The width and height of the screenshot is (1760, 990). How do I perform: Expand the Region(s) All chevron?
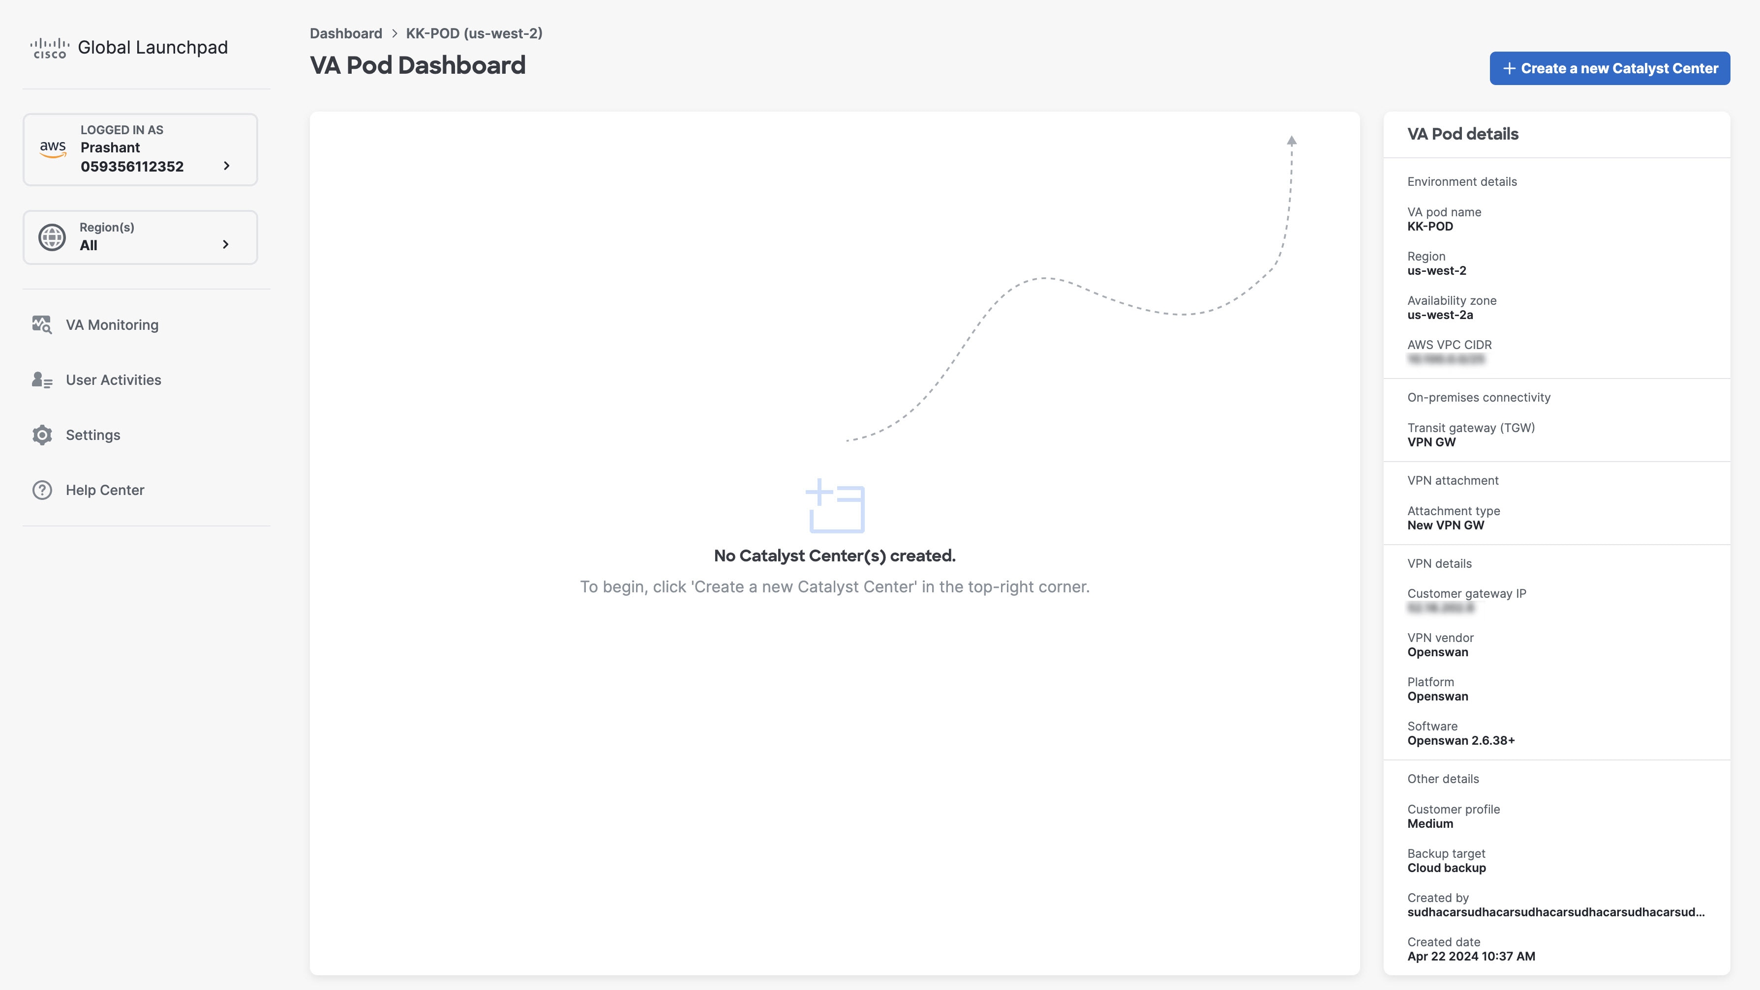[226, 244]
